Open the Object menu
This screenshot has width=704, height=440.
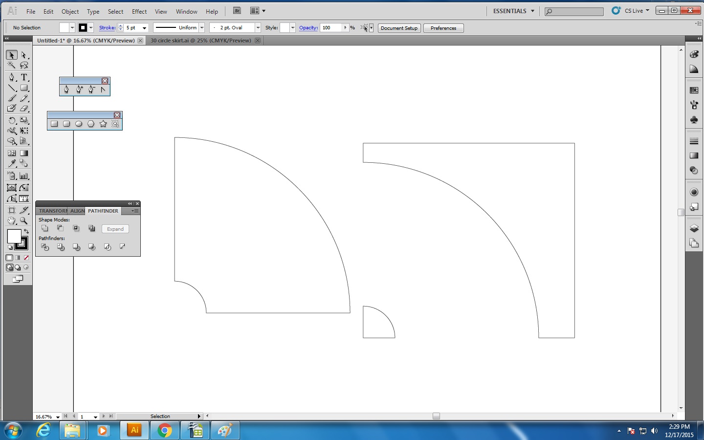(70, 11)
